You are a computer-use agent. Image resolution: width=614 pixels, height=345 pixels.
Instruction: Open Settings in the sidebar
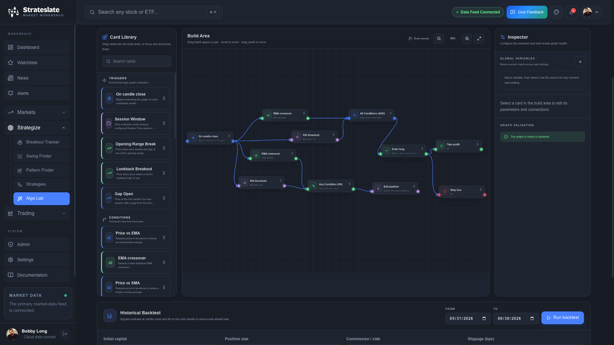point(37,260)
